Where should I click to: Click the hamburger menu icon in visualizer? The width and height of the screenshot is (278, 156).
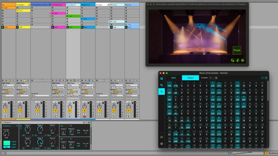tap(243, 60)
